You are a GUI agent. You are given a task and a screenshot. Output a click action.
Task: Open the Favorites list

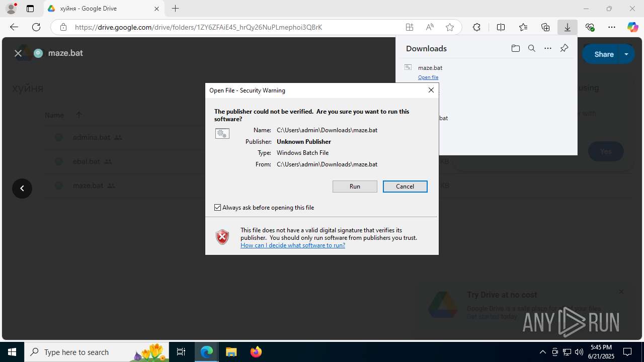[523, 27]
